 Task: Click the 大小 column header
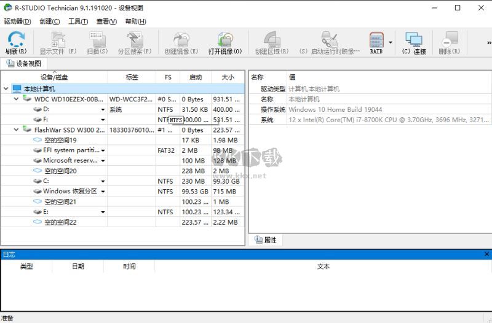[228, 77]
